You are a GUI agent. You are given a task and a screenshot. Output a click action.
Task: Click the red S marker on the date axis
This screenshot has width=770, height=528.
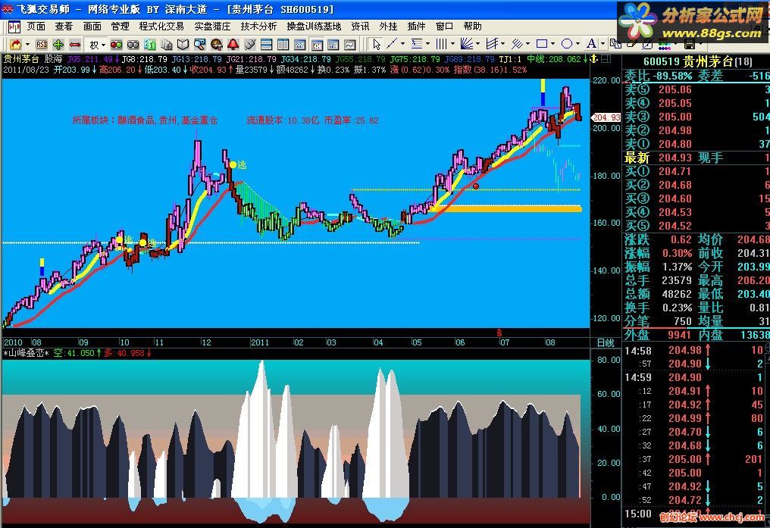499,333
